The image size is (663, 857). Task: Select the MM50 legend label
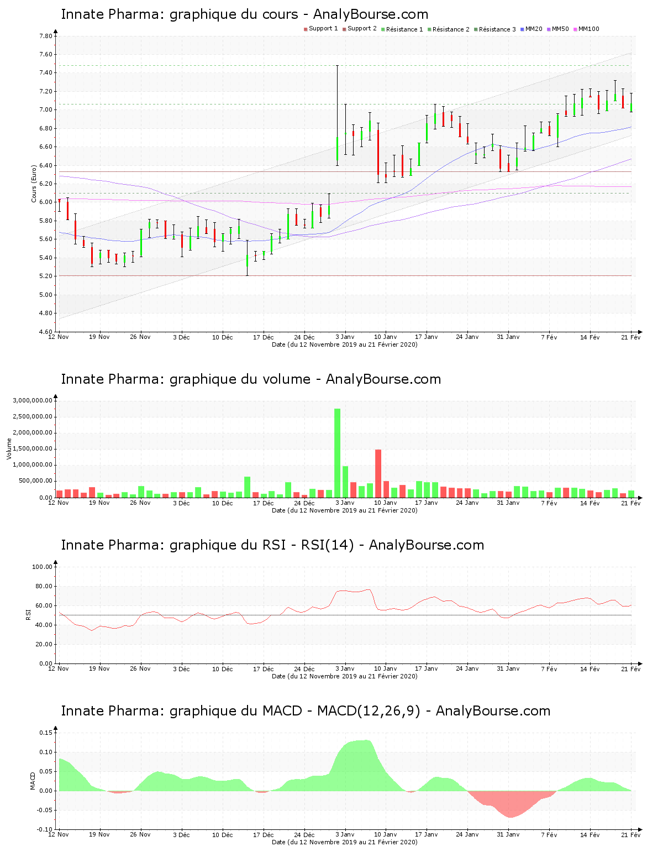(x=560, y=29)
